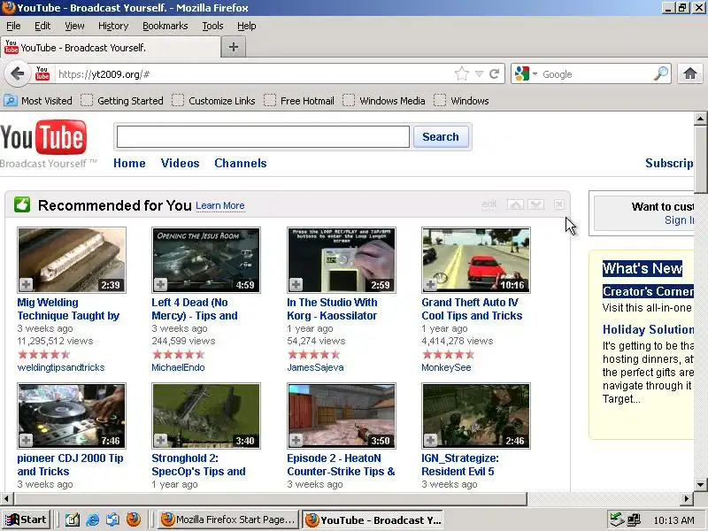Image resolution: width=708 pixels, height=531 pixels.
Task: Add pioneer CDJ 2000 video to queue
Action: click(x=26, y=440)
